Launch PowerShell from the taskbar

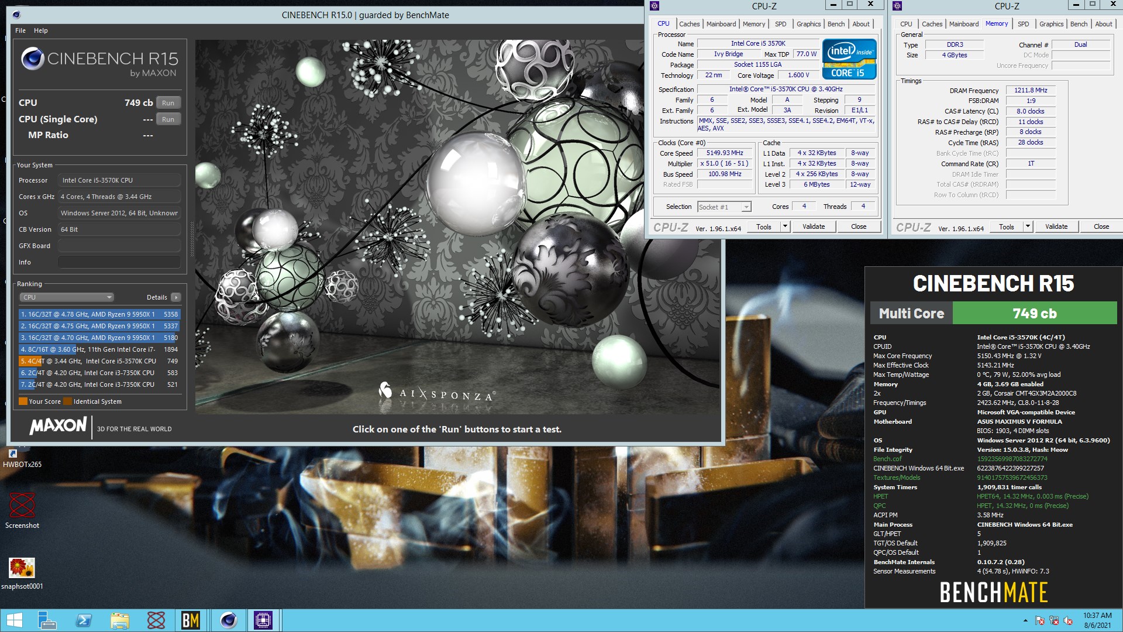coord(84,620)
